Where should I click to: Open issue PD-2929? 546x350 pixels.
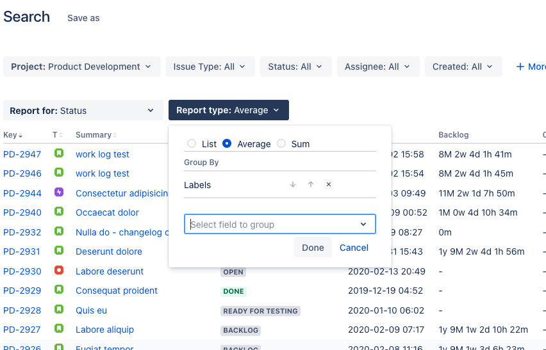click(x=22, y=290)
